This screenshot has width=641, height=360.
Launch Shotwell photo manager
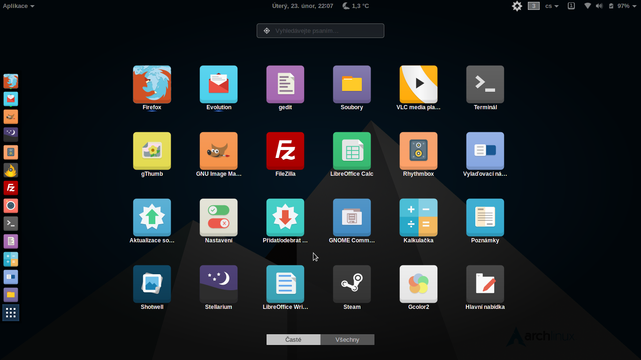(x=152, y=285)
